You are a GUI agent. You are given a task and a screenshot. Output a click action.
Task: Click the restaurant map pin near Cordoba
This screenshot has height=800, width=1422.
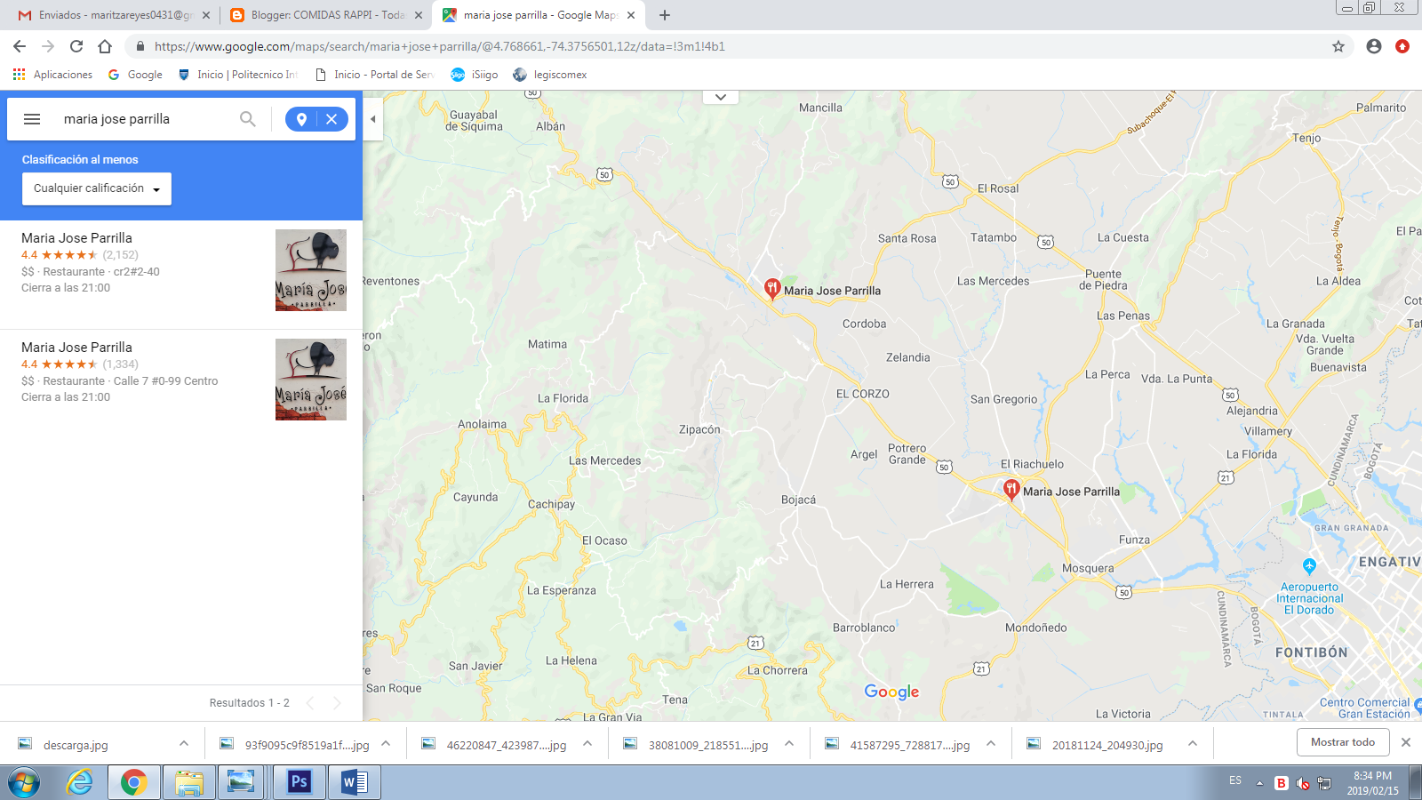click(772, 289)
